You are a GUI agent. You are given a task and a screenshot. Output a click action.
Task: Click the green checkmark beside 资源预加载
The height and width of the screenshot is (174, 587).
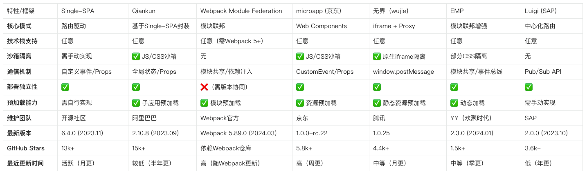point(300,103)
